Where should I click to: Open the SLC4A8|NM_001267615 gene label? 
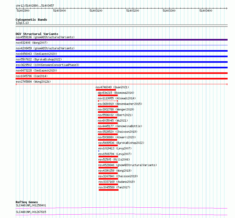click(x=31, y=212)
